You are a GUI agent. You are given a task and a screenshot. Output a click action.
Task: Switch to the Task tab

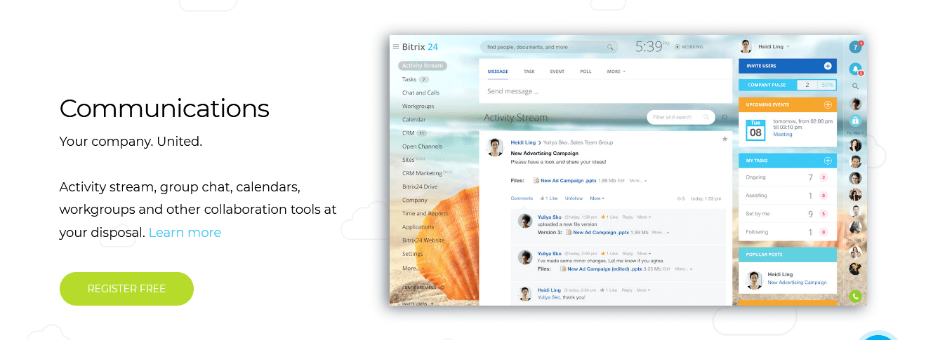coord(529,72)
